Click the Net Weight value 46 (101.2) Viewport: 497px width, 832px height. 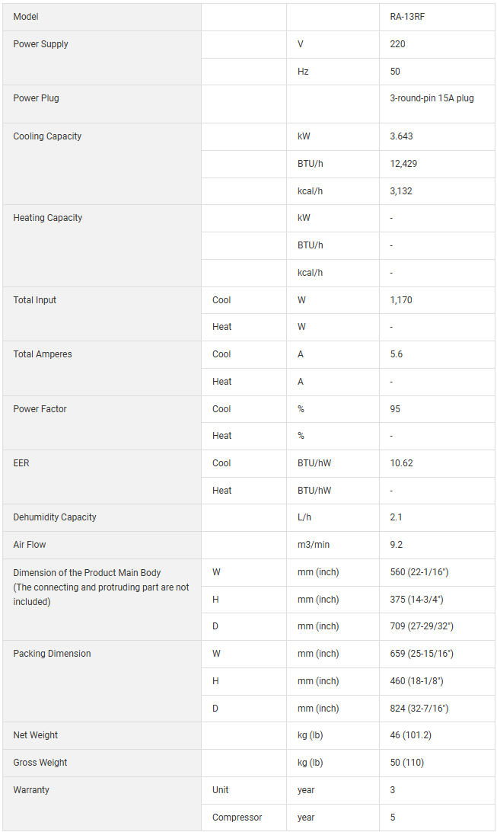(x=409, y=735)
